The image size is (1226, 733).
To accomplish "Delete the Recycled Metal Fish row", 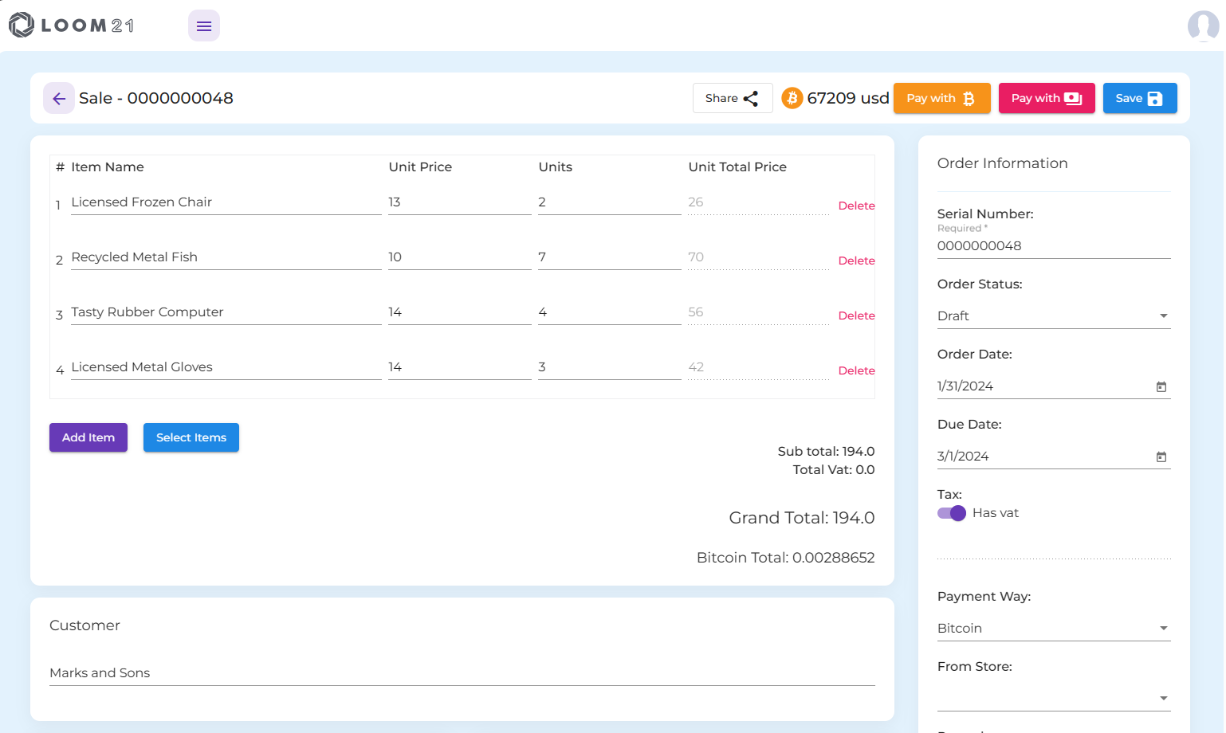I will coord(856,261).
